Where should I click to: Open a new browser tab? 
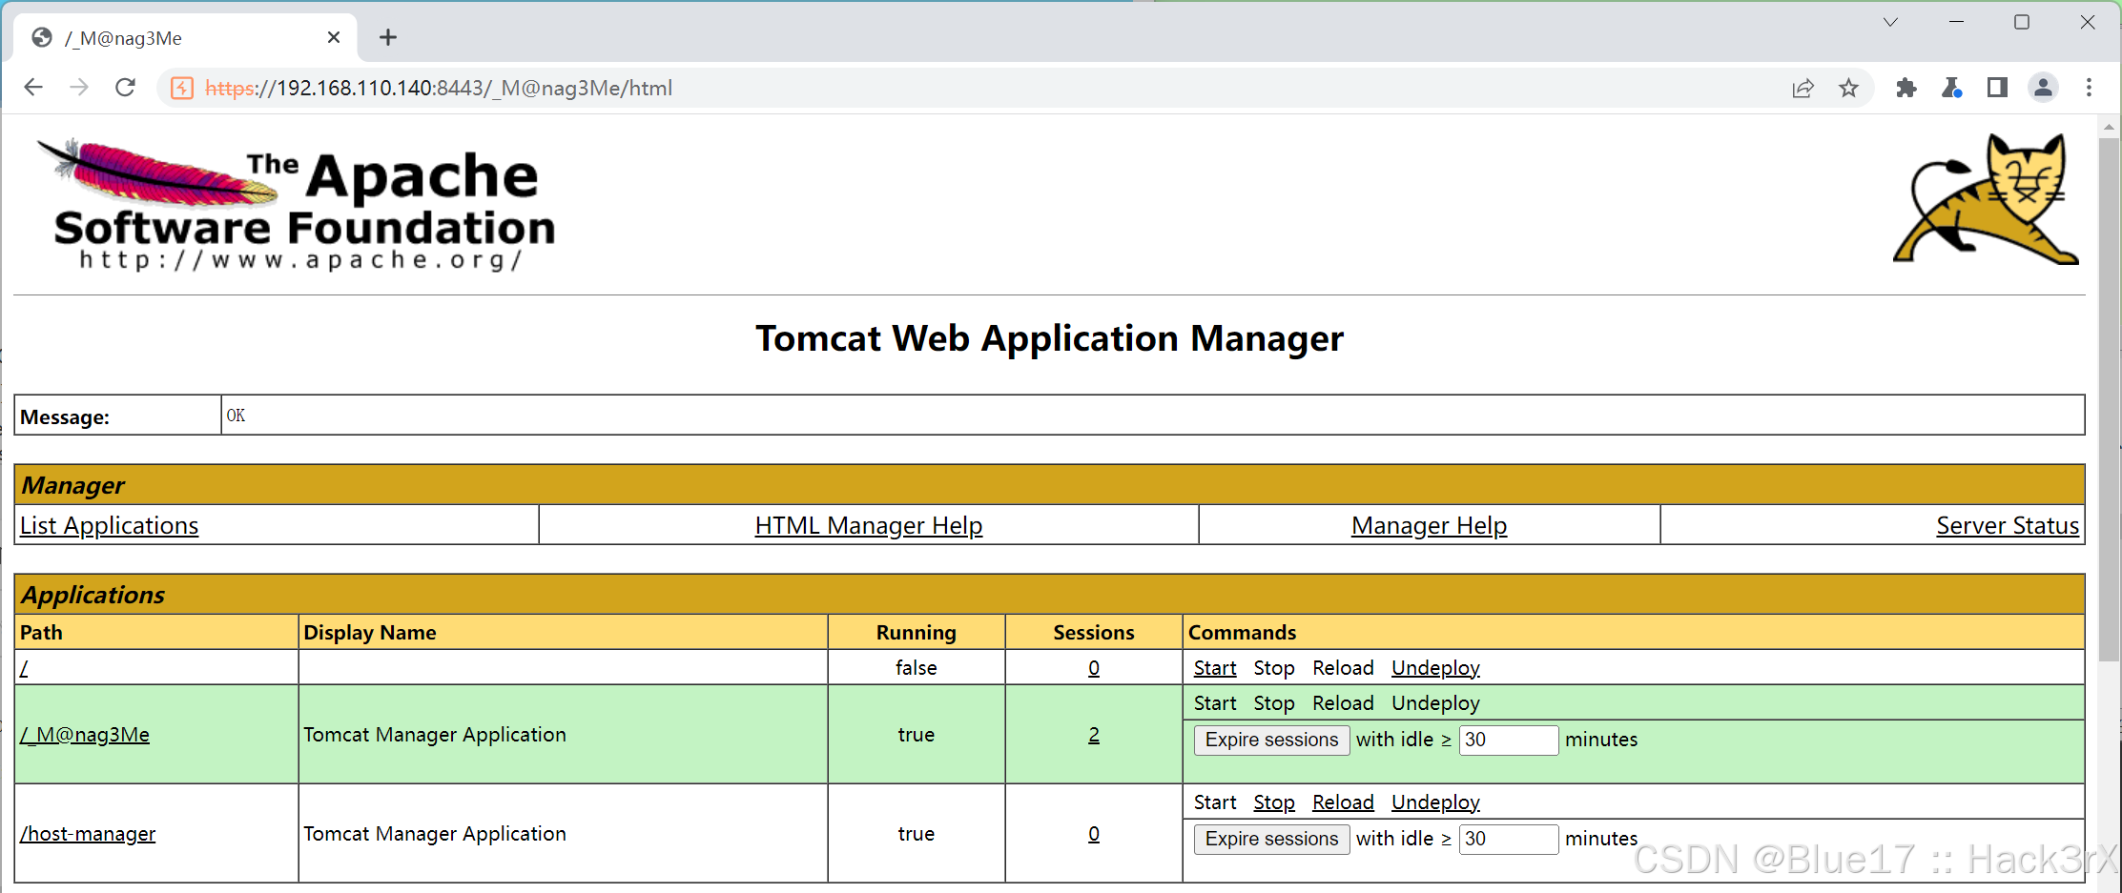coord(387,37)
